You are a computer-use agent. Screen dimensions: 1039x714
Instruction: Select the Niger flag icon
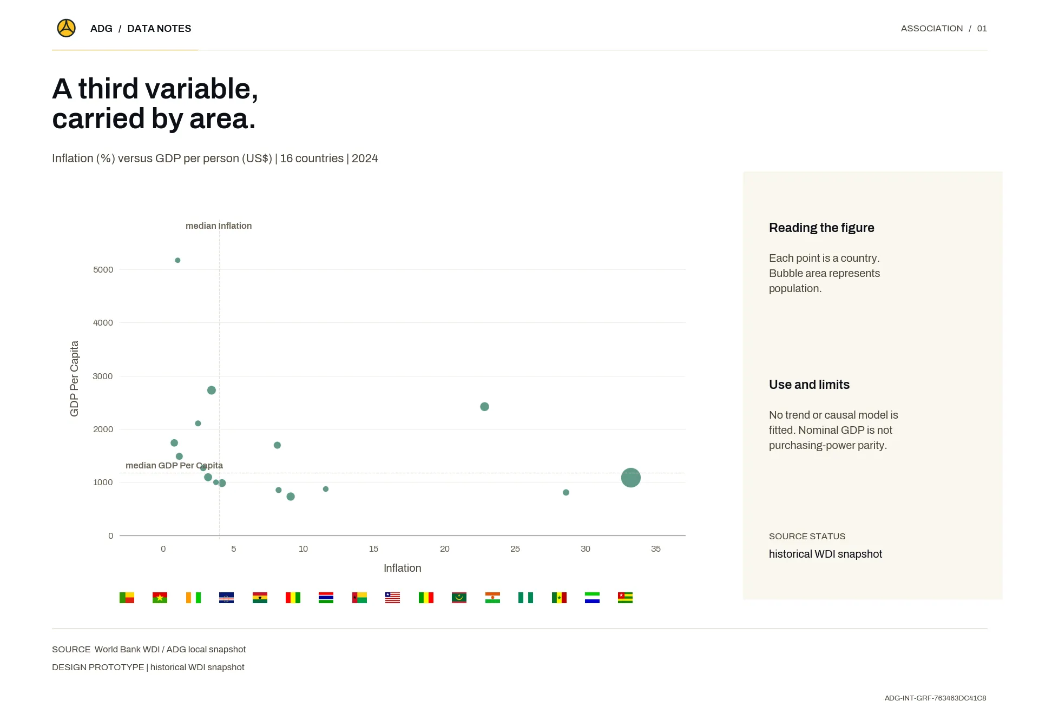tap(492, 597)
